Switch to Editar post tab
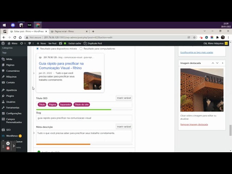The height and width of the screenshot is (174, 232). tap(28, 32)
